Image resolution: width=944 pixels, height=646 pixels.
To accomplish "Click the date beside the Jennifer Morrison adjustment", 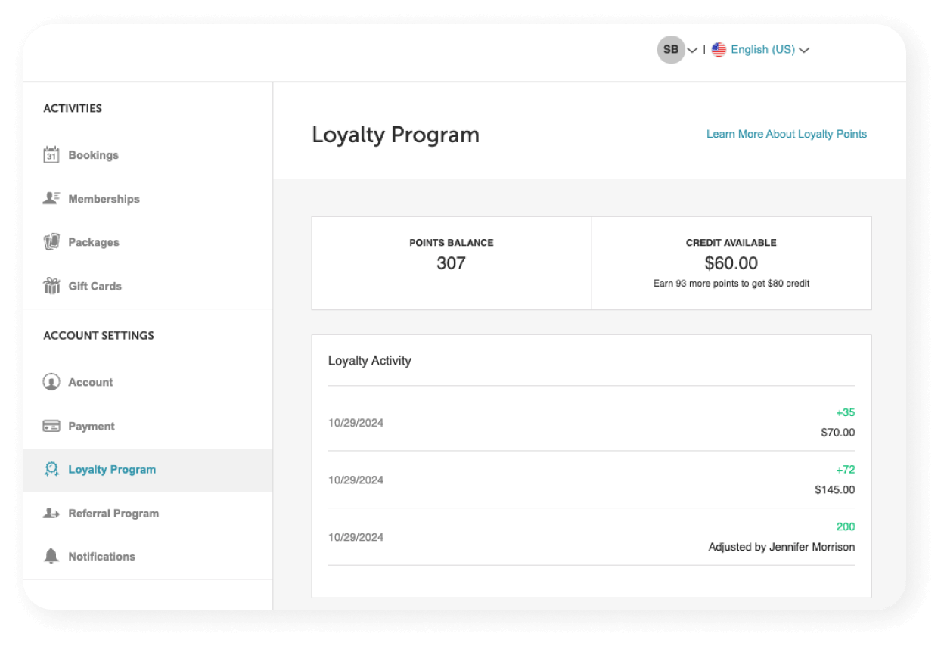I will click(x=356, y=537).
